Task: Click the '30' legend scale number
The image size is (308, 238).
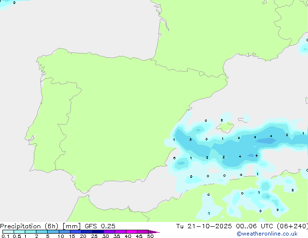Action: point(105,236)
